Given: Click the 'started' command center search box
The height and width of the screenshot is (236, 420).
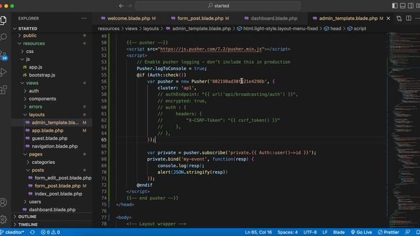Looking at the screenshot, I should pos(218,6).
